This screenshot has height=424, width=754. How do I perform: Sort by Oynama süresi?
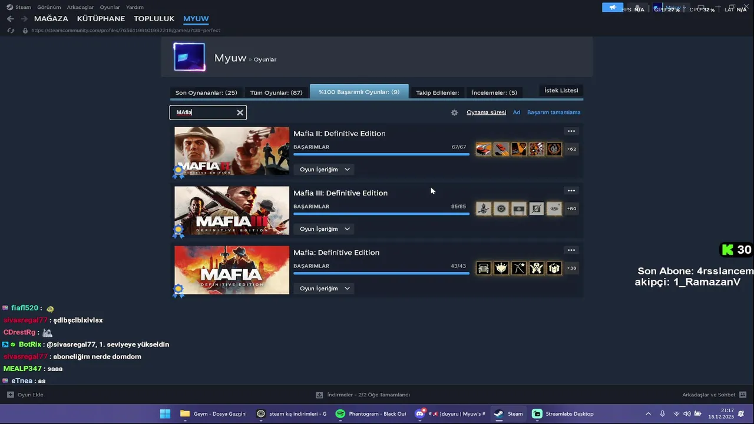[x=486, y=112]
